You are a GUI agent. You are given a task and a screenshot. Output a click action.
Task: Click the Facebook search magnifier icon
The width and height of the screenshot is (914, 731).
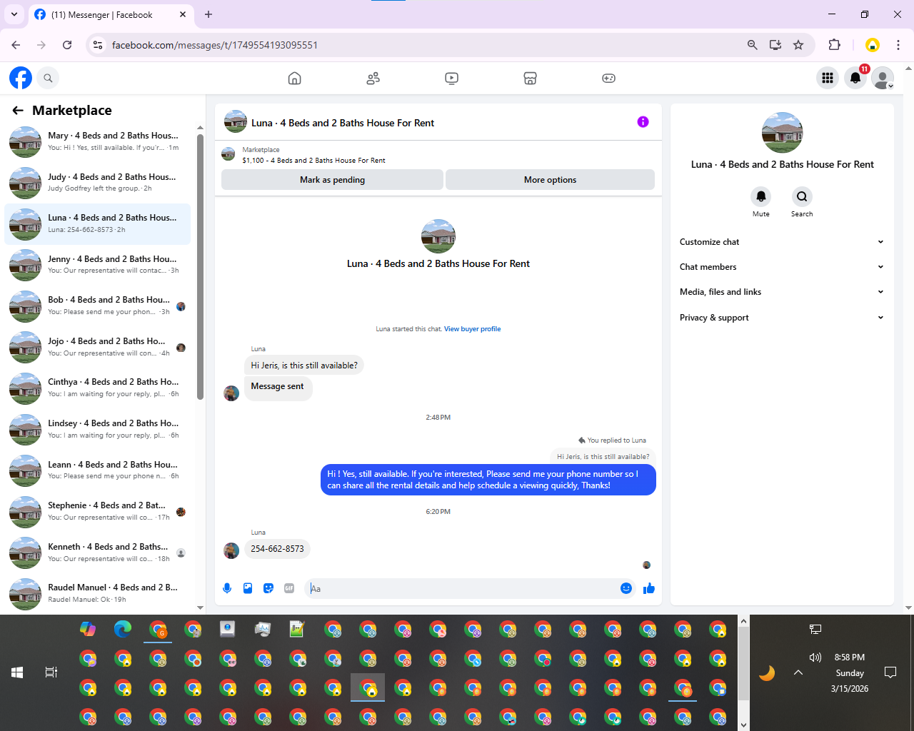48,78
